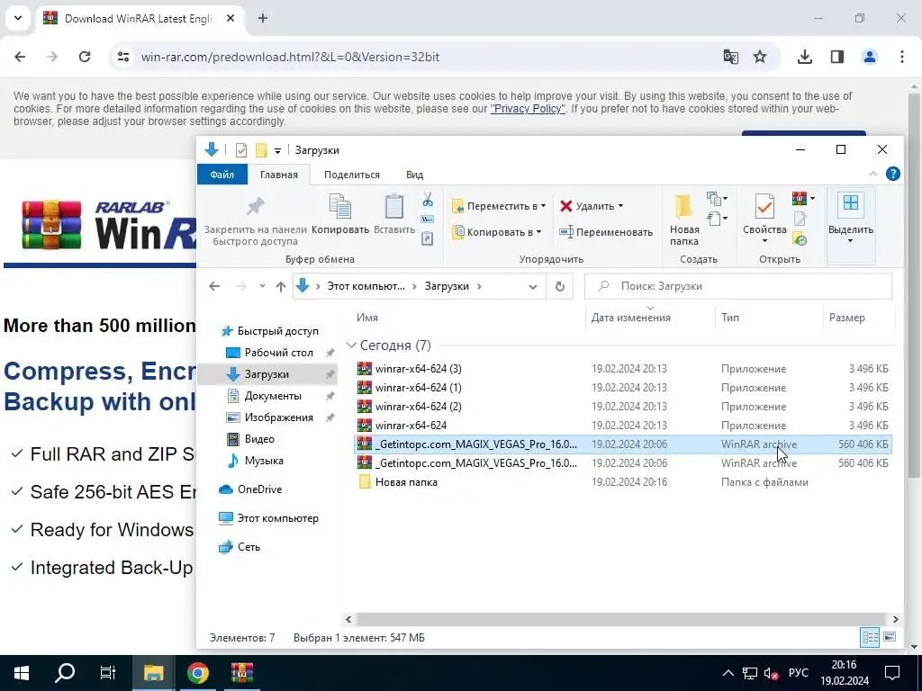922x691 pixels.
Task: Select the Download WinRAR browser tab
Action: point(140,18)
